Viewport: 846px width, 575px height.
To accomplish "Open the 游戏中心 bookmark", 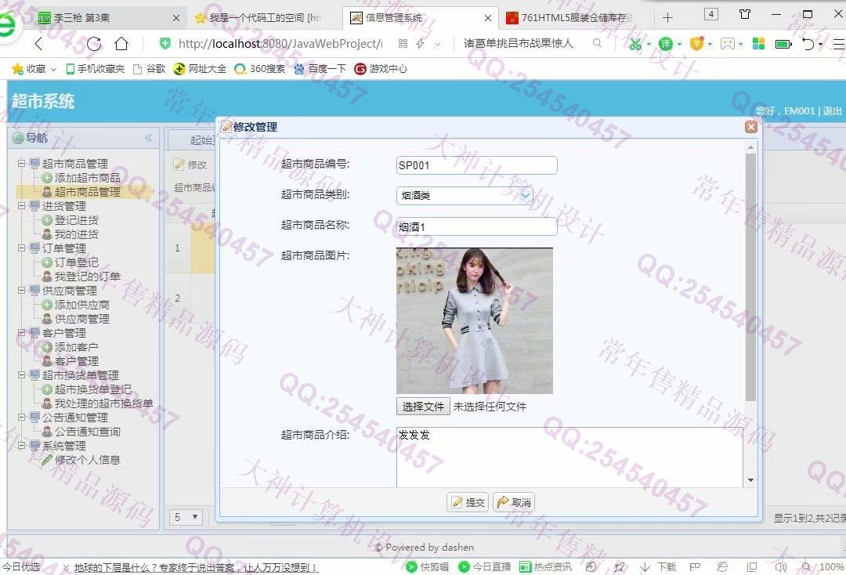I will point(381,69).
